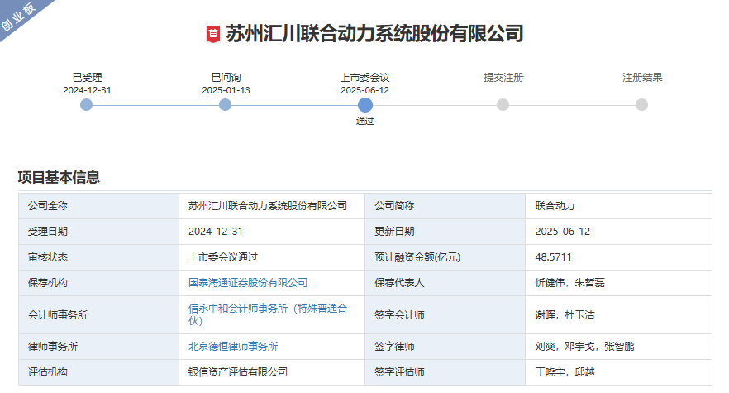Click the 提交注册 gray timeline node

[x=503, y=104]
